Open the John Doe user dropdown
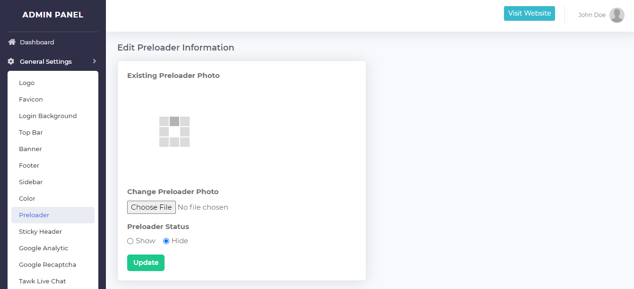The image size is (634, 289). [592, 15]
